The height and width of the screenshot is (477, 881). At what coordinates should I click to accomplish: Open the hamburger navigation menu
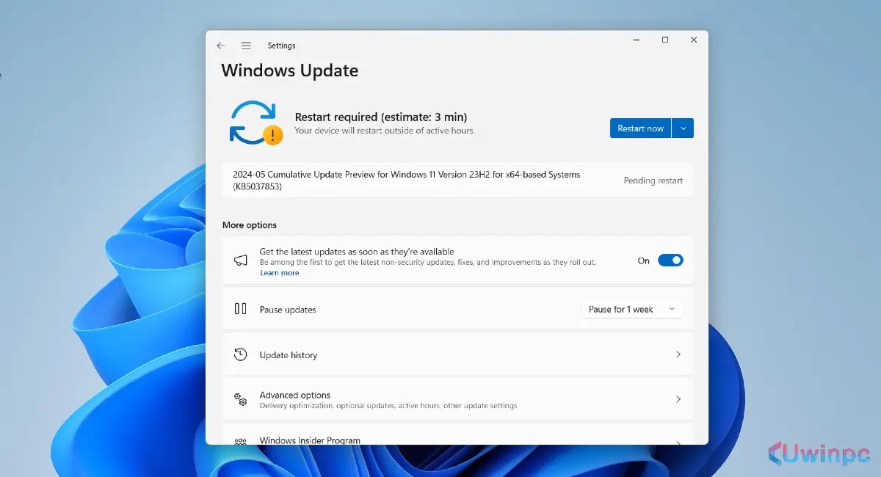246,45
